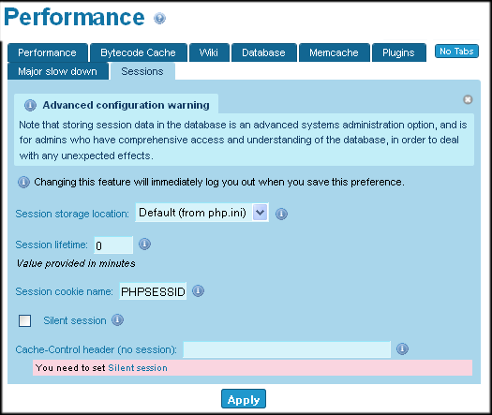Click the No Tabs button
This screenshot has height=415, width=492.
456,52
